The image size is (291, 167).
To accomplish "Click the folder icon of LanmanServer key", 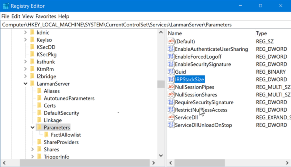I will (32, 83).
